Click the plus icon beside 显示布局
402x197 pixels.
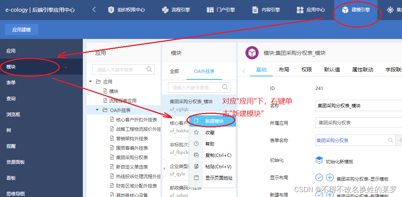point(330,177)
